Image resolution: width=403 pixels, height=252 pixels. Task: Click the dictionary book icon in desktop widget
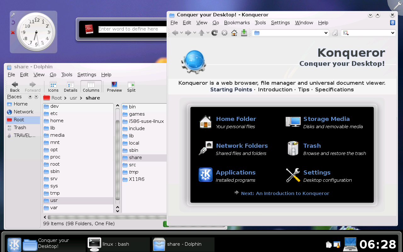tap(89, 29)
